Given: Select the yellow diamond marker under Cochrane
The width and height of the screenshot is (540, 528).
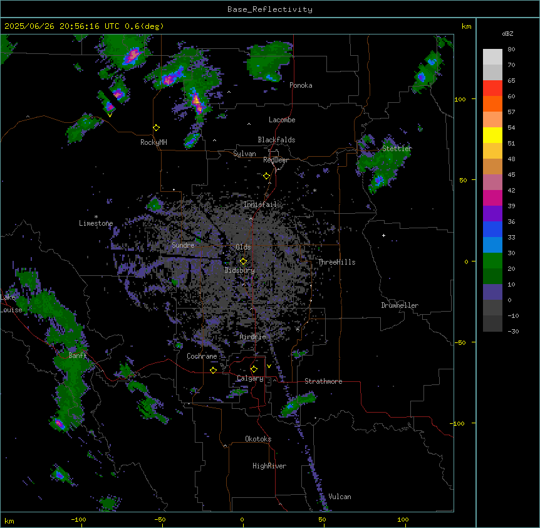Looking at the screenshot, I should coord(213,370).
